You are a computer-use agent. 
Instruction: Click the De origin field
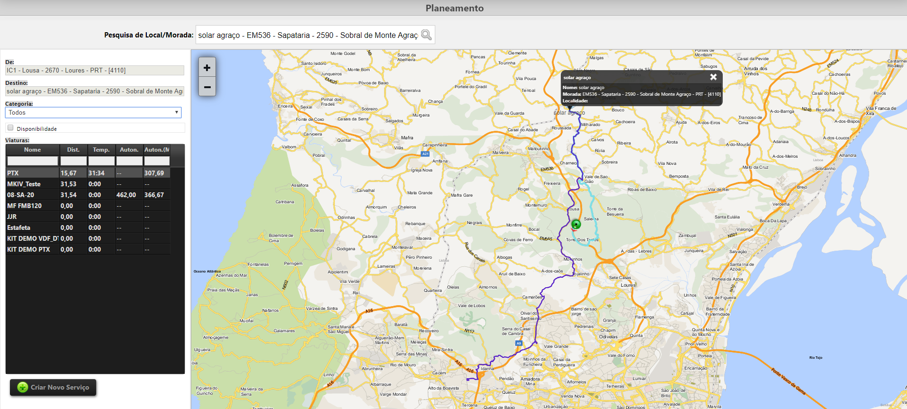[x=95, y=70]
